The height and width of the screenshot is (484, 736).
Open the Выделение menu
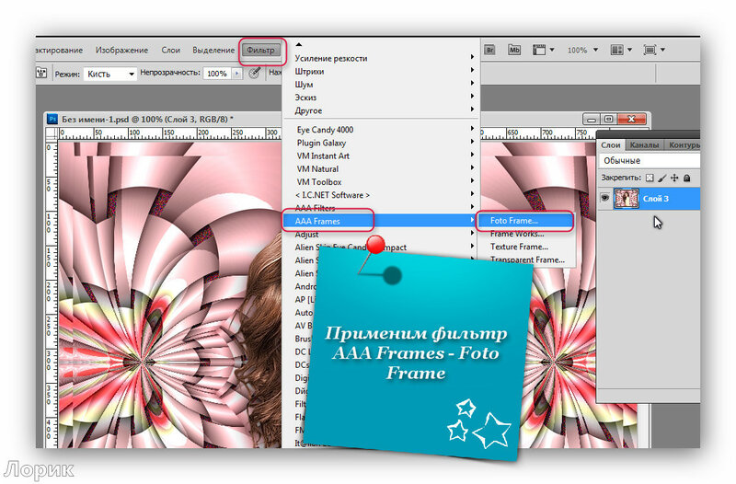[x=213, y=51]
